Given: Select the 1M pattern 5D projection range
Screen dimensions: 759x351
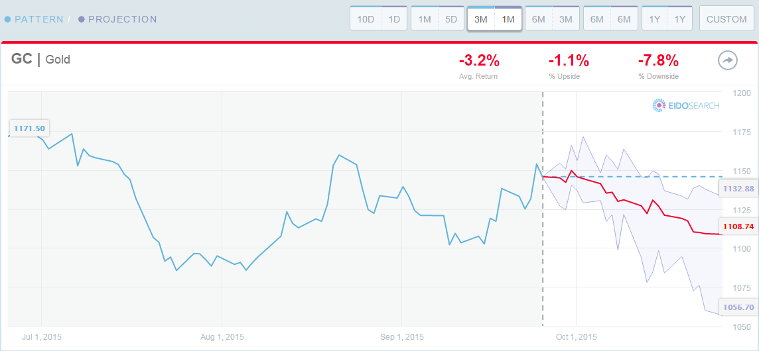Looking at the screenshot, I should [x=437, y=19].
